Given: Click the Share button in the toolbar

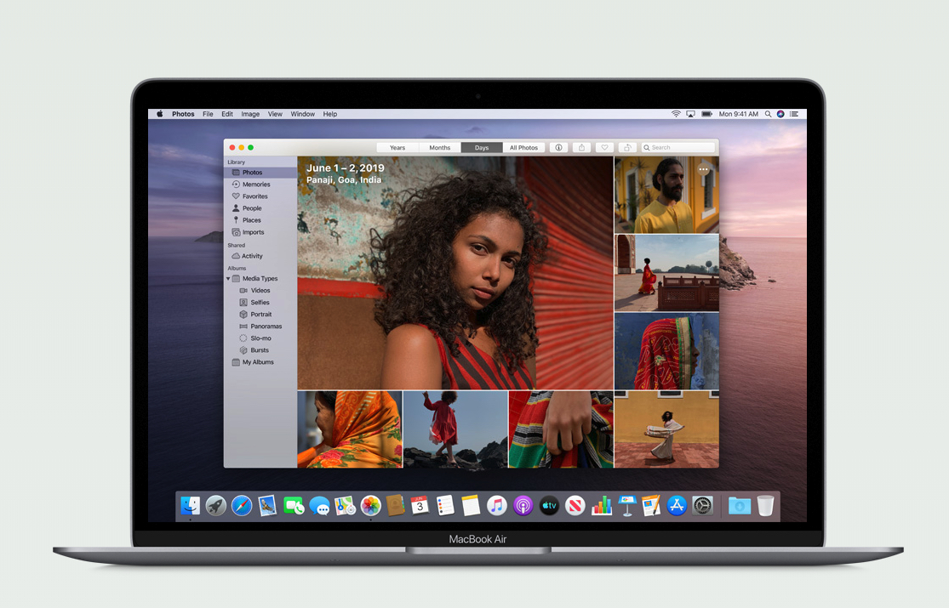Looking at the screenshot, I should (581, 146).
